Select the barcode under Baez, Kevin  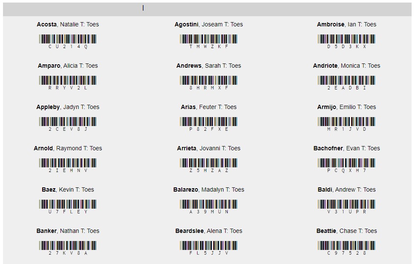click(68, 204)
